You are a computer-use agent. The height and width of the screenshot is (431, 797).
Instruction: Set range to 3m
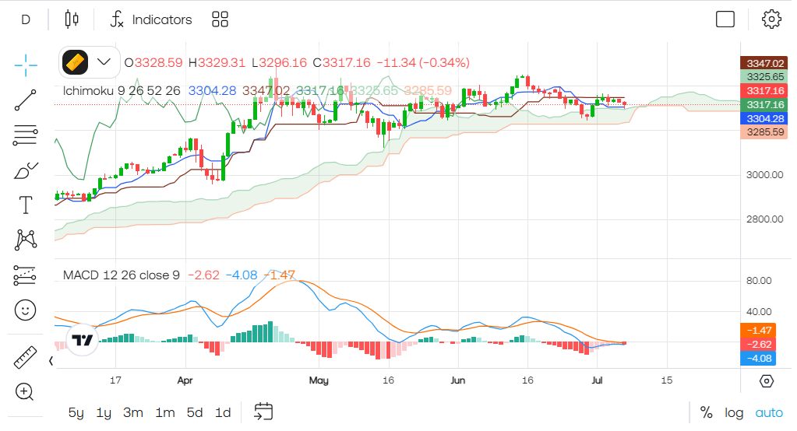(133, 413)
